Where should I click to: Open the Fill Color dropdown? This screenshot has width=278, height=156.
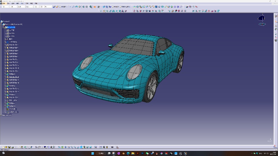tap(6, 7)
